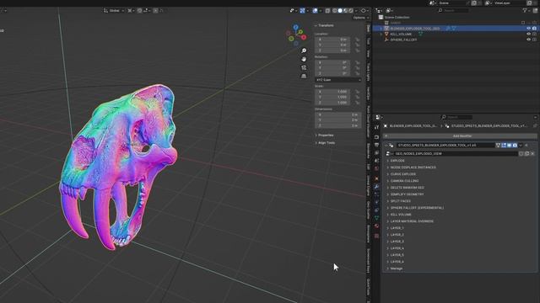Click Scene Collection in the outliner
Image resolution: width=540 pixels, height=303 pixels.
397,17
